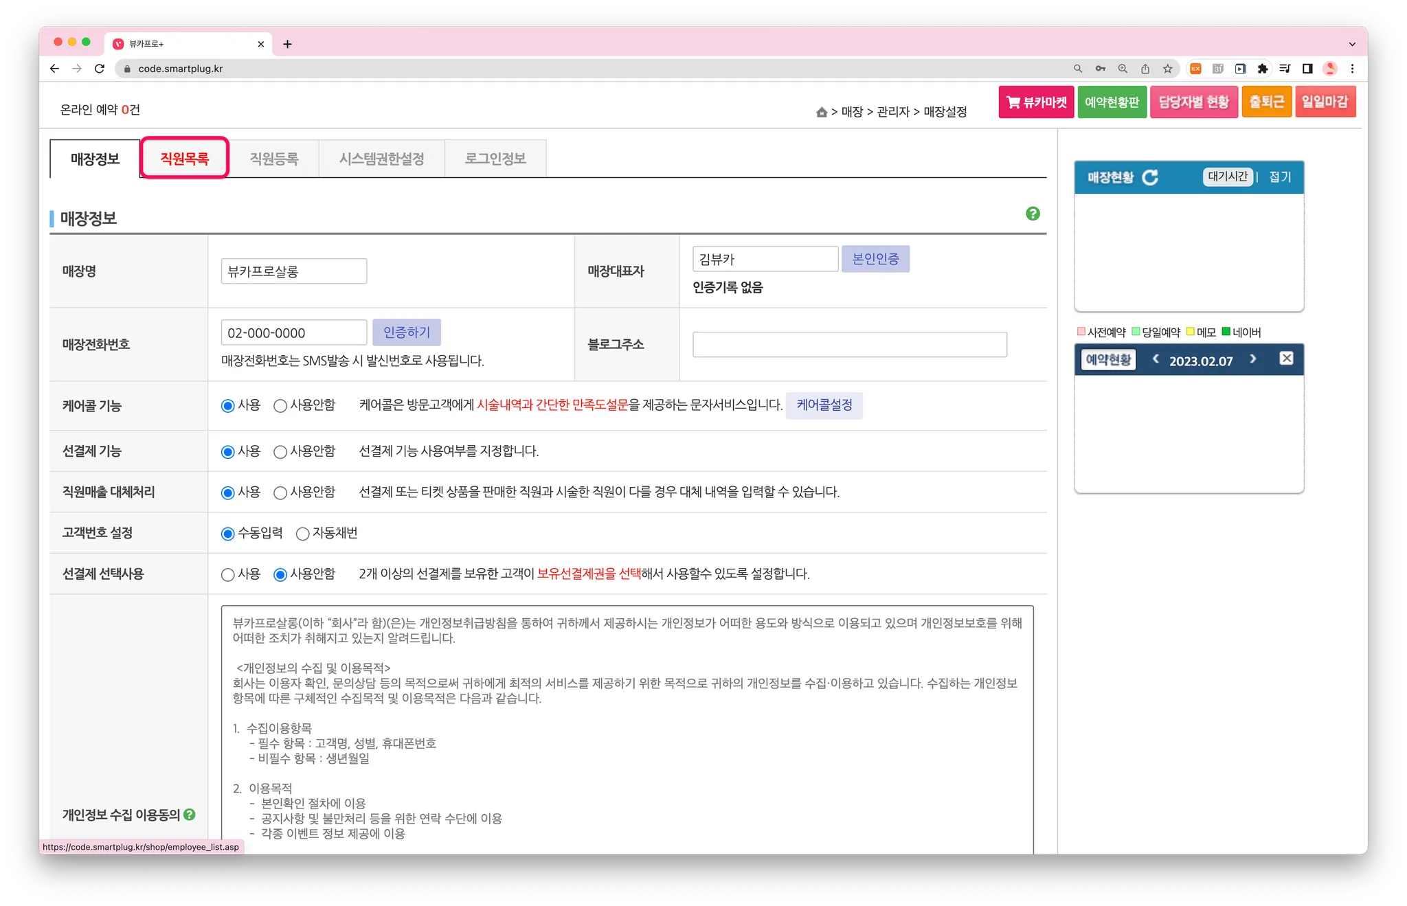Bookmark this page with the star icon

click(x=1167, y=69)
